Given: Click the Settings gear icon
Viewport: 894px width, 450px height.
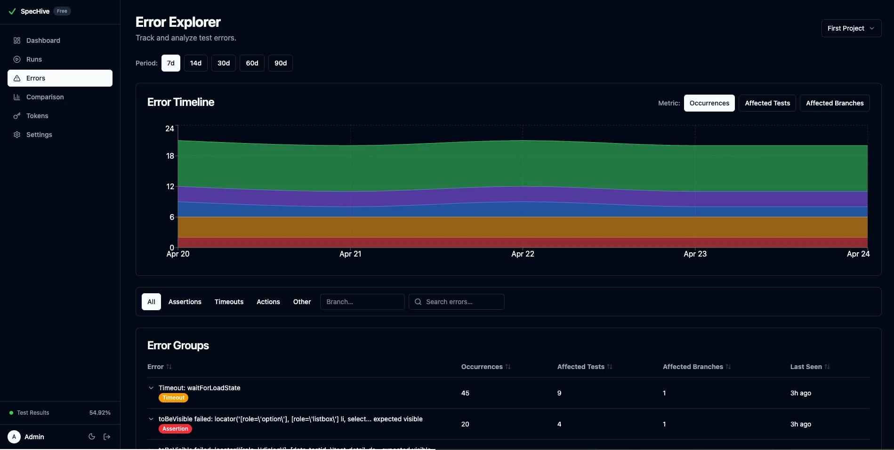Looking at the screenshot, I should [17, 135].
